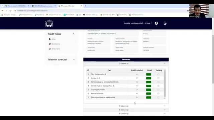Click the To'lov tarixi icon in the sidebar
The width and height of the screenshot is (214, 120).
(50, 49)
